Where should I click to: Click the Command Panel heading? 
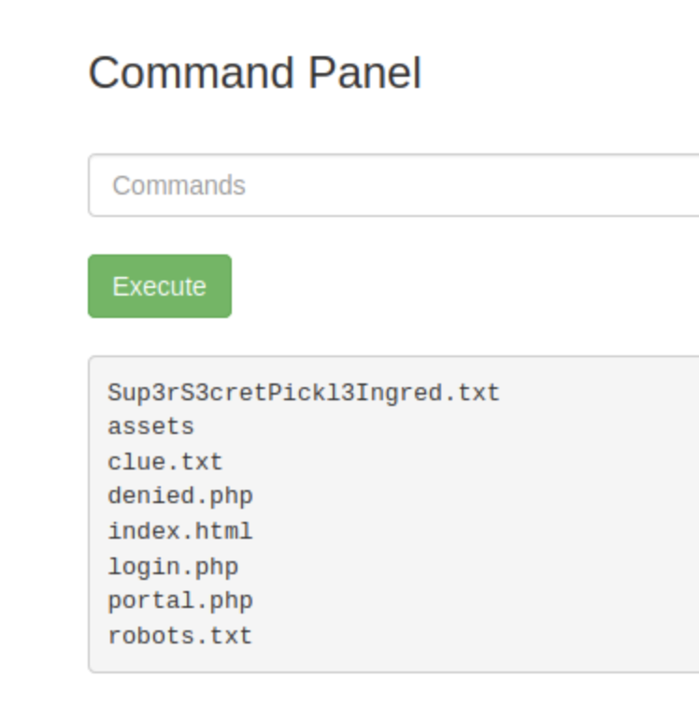pyautogui.click(x=254, y=73)
